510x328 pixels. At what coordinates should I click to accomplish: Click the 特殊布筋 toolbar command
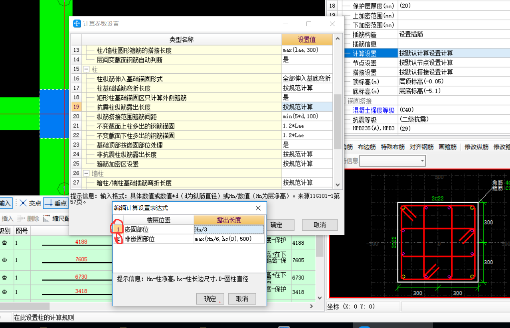(x=393, y=147)
